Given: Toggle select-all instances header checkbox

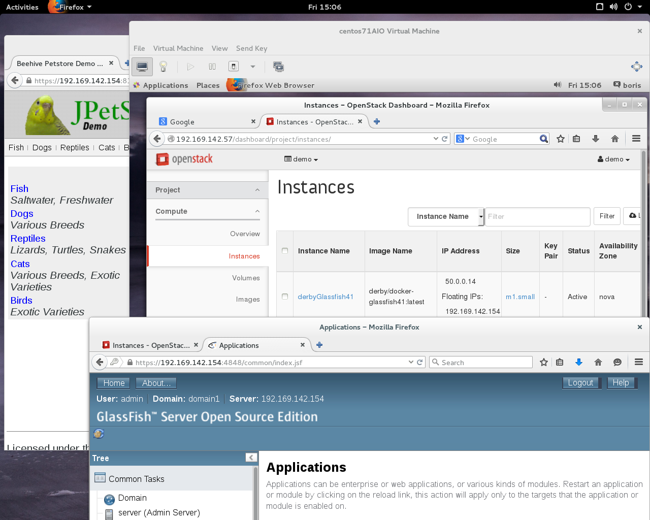Looking at the screenshot, I should 285,251.
